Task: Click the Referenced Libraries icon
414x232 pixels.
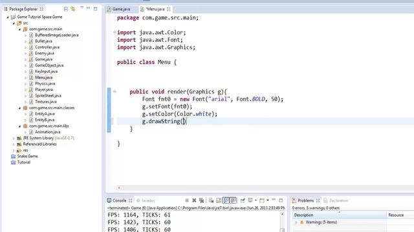Action: click(x=19, y=144)
